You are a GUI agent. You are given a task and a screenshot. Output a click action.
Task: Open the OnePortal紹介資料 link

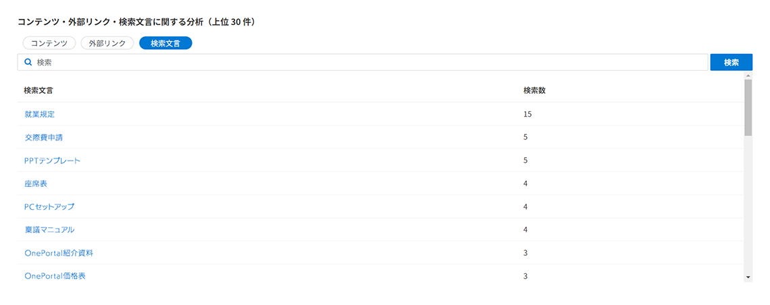pyautogui.click(x=59, y=253)
